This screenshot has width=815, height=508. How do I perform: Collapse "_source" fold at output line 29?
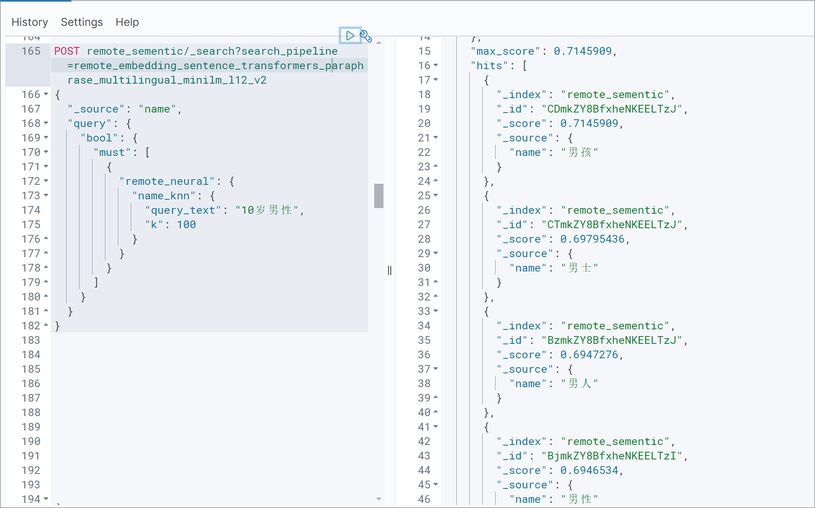[436, 253]
